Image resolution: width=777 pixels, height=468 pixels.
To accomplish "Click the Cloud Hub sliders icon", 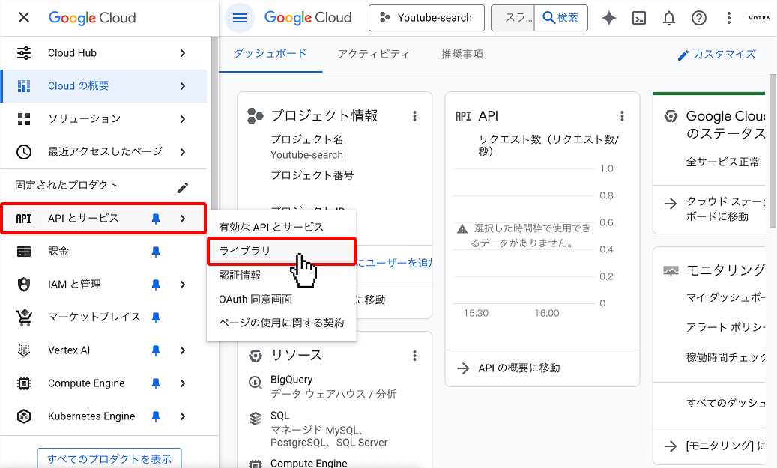I will click(24, 53).
